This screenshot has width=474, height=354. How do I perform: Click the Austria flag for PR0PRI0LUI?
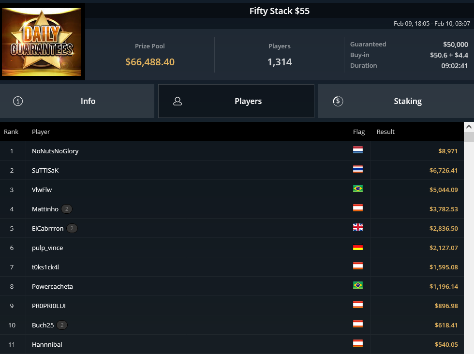(x=358, y=305)
